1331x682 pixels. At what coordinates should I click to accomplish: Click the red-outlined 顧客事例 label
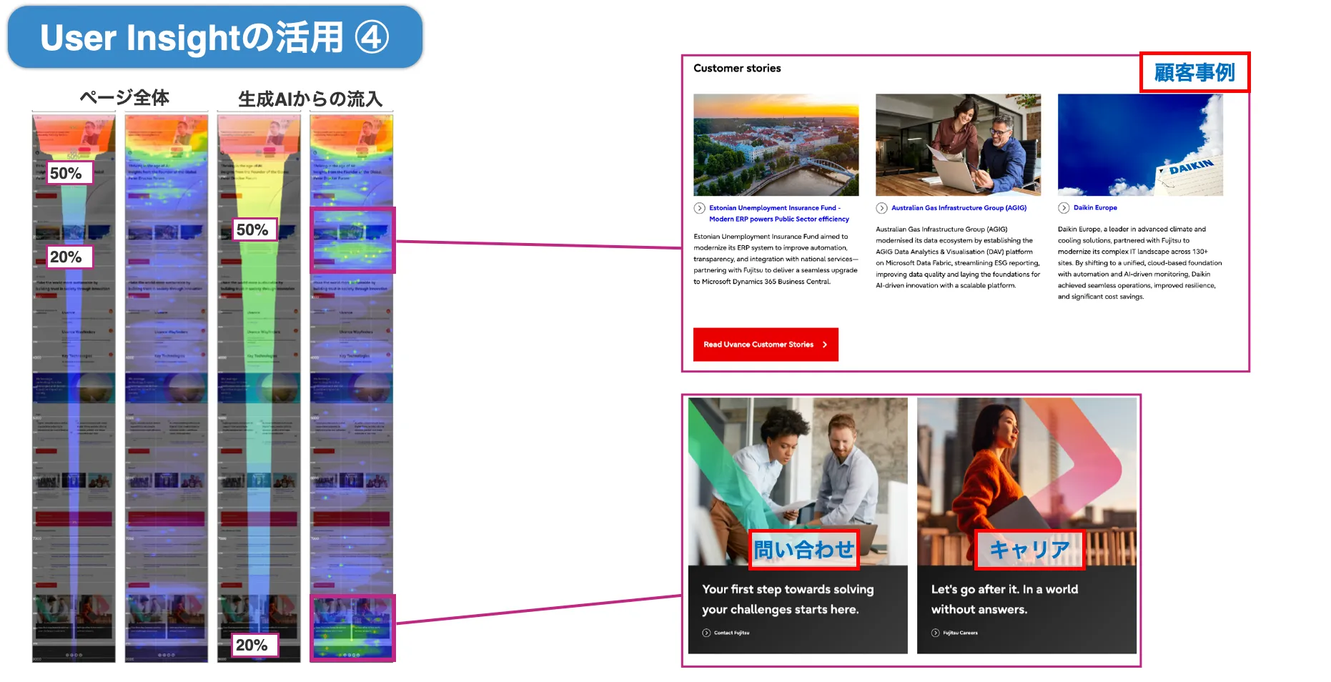[x=1194, y=72]
